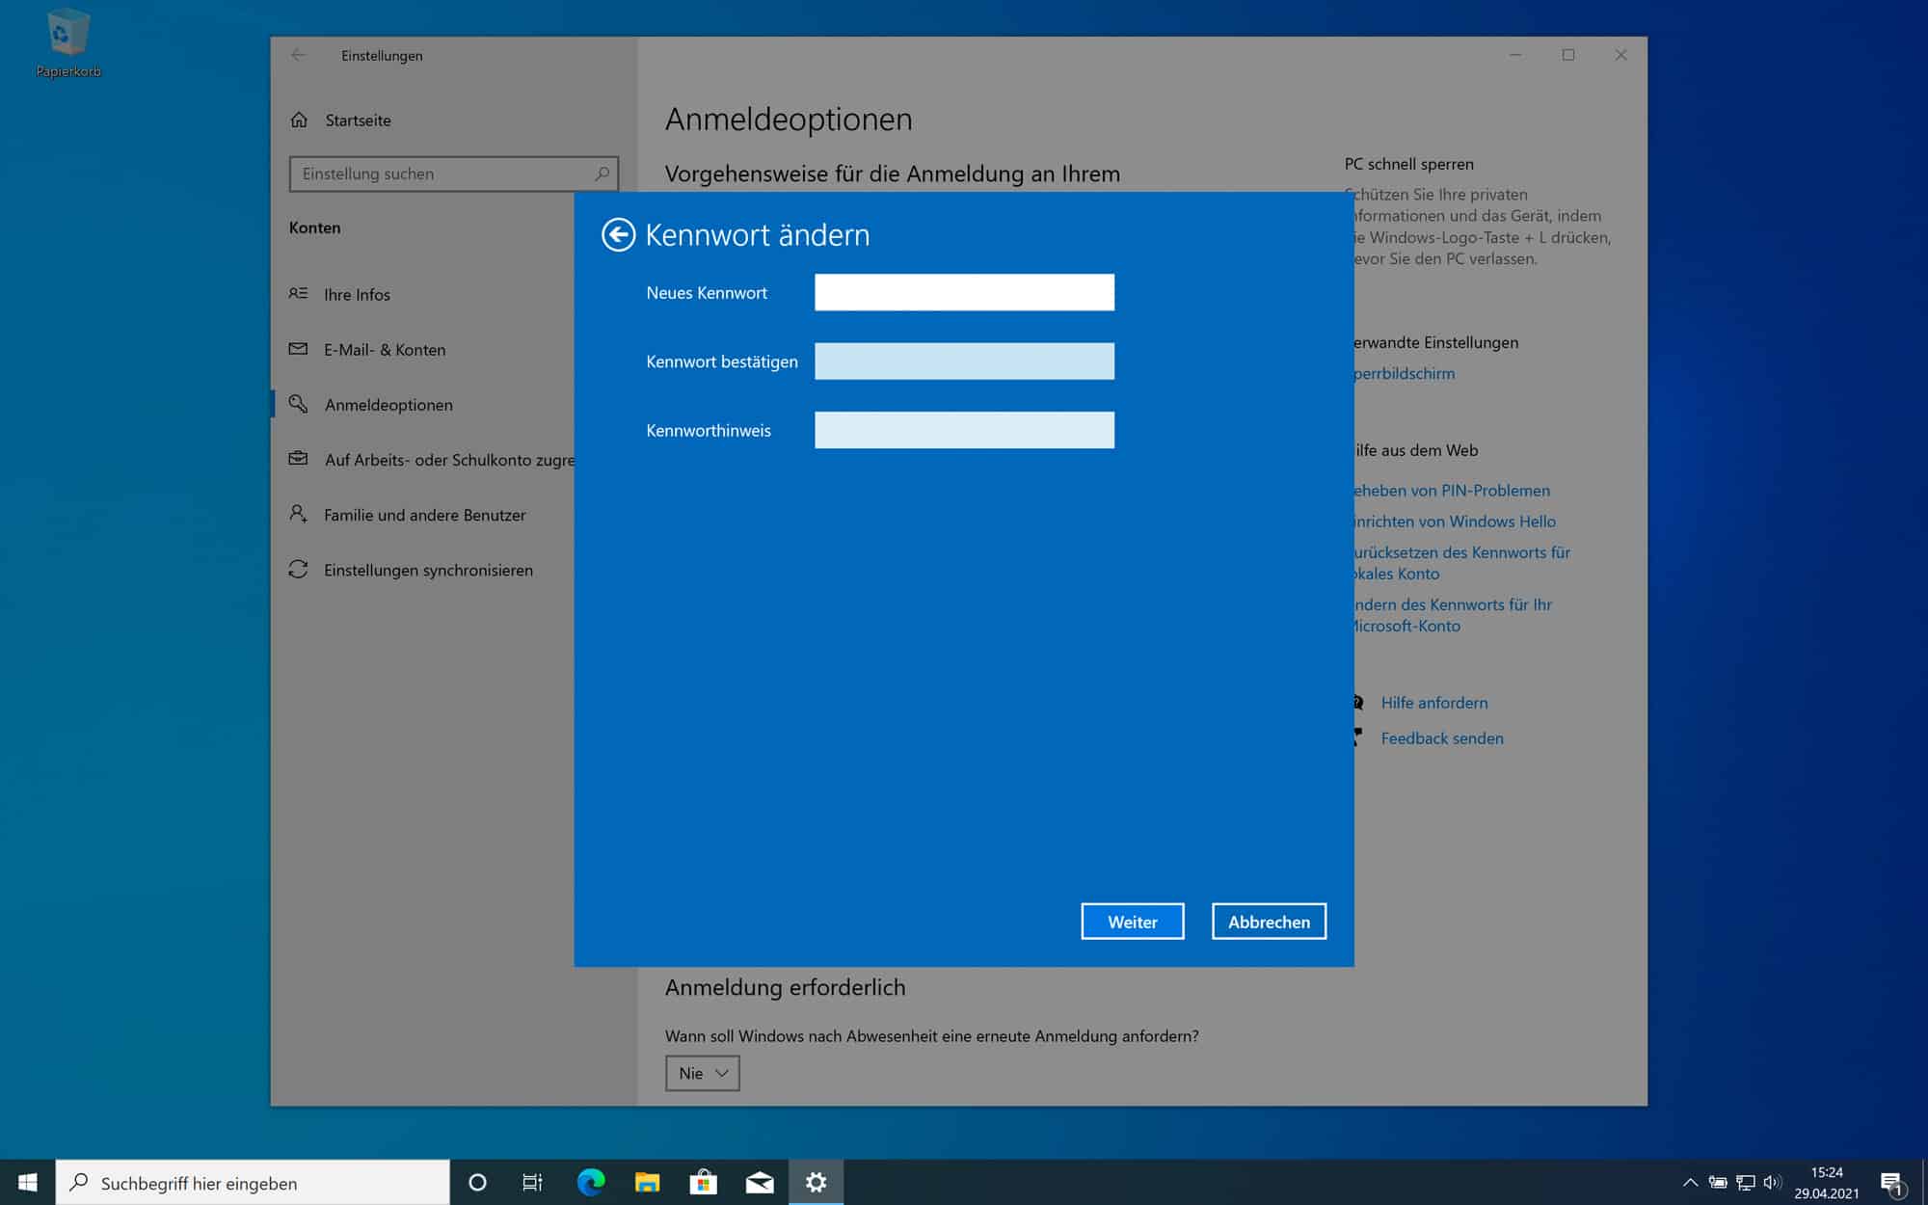Open Microsoft Store from taskbar

pyautogui.click(x=704, y=1182)
